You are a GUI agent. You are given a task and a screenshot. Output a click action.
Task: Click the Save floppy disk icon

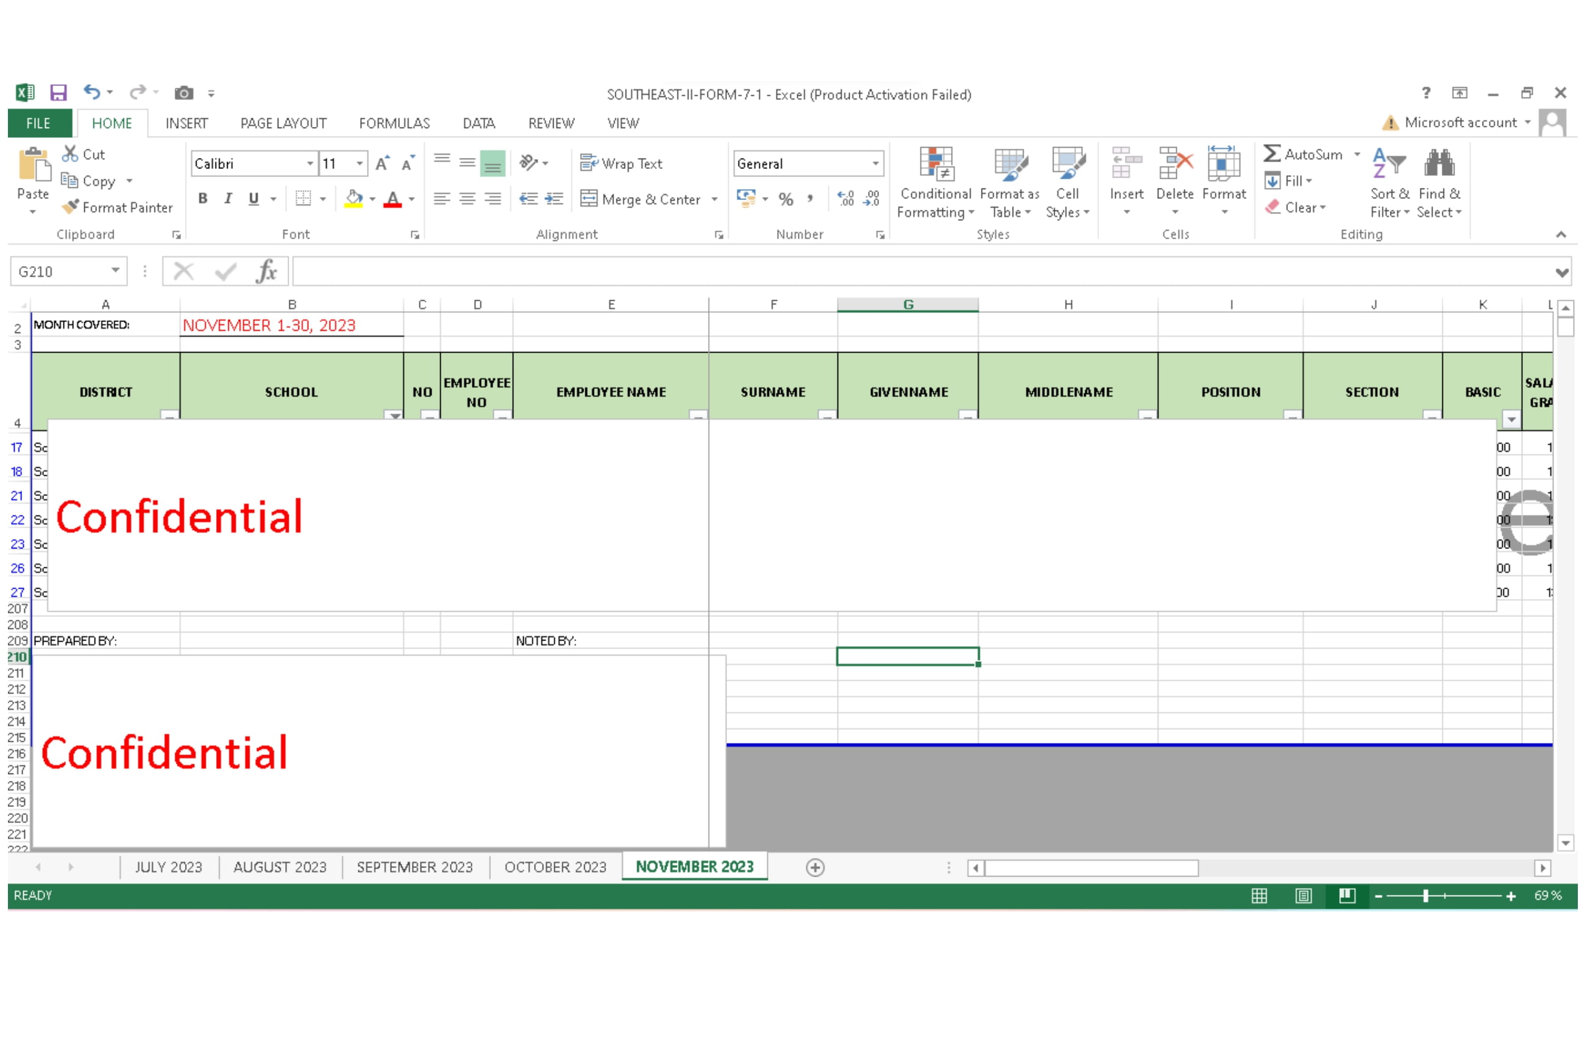(x=59, y=93)
